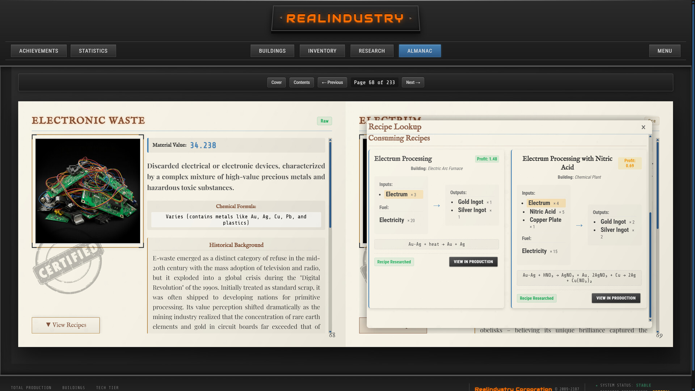
Task: View Electrum Processing with Nitric Acid in production
Action: [x=616, y=298]
